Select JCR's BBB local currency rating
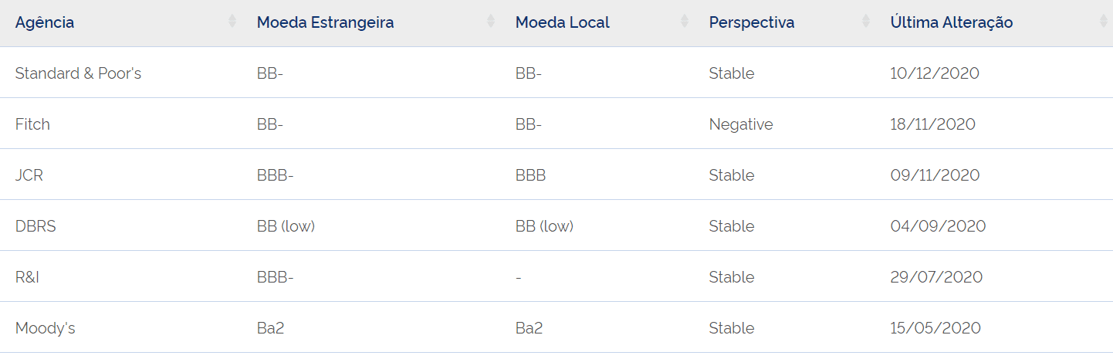This screenshot has width=1113, height=359. tap(530, 175)
